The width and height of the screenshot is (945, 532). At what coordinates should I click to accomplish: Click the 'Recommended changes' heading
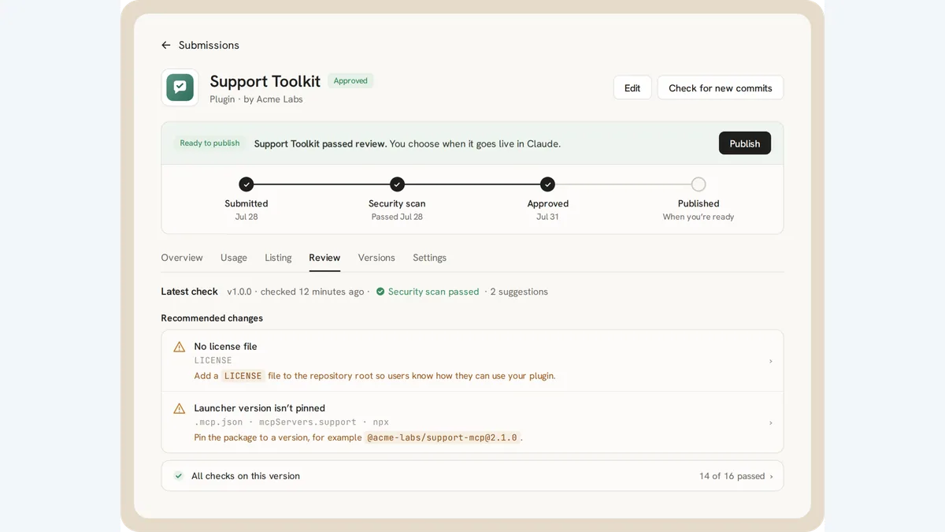212,318
